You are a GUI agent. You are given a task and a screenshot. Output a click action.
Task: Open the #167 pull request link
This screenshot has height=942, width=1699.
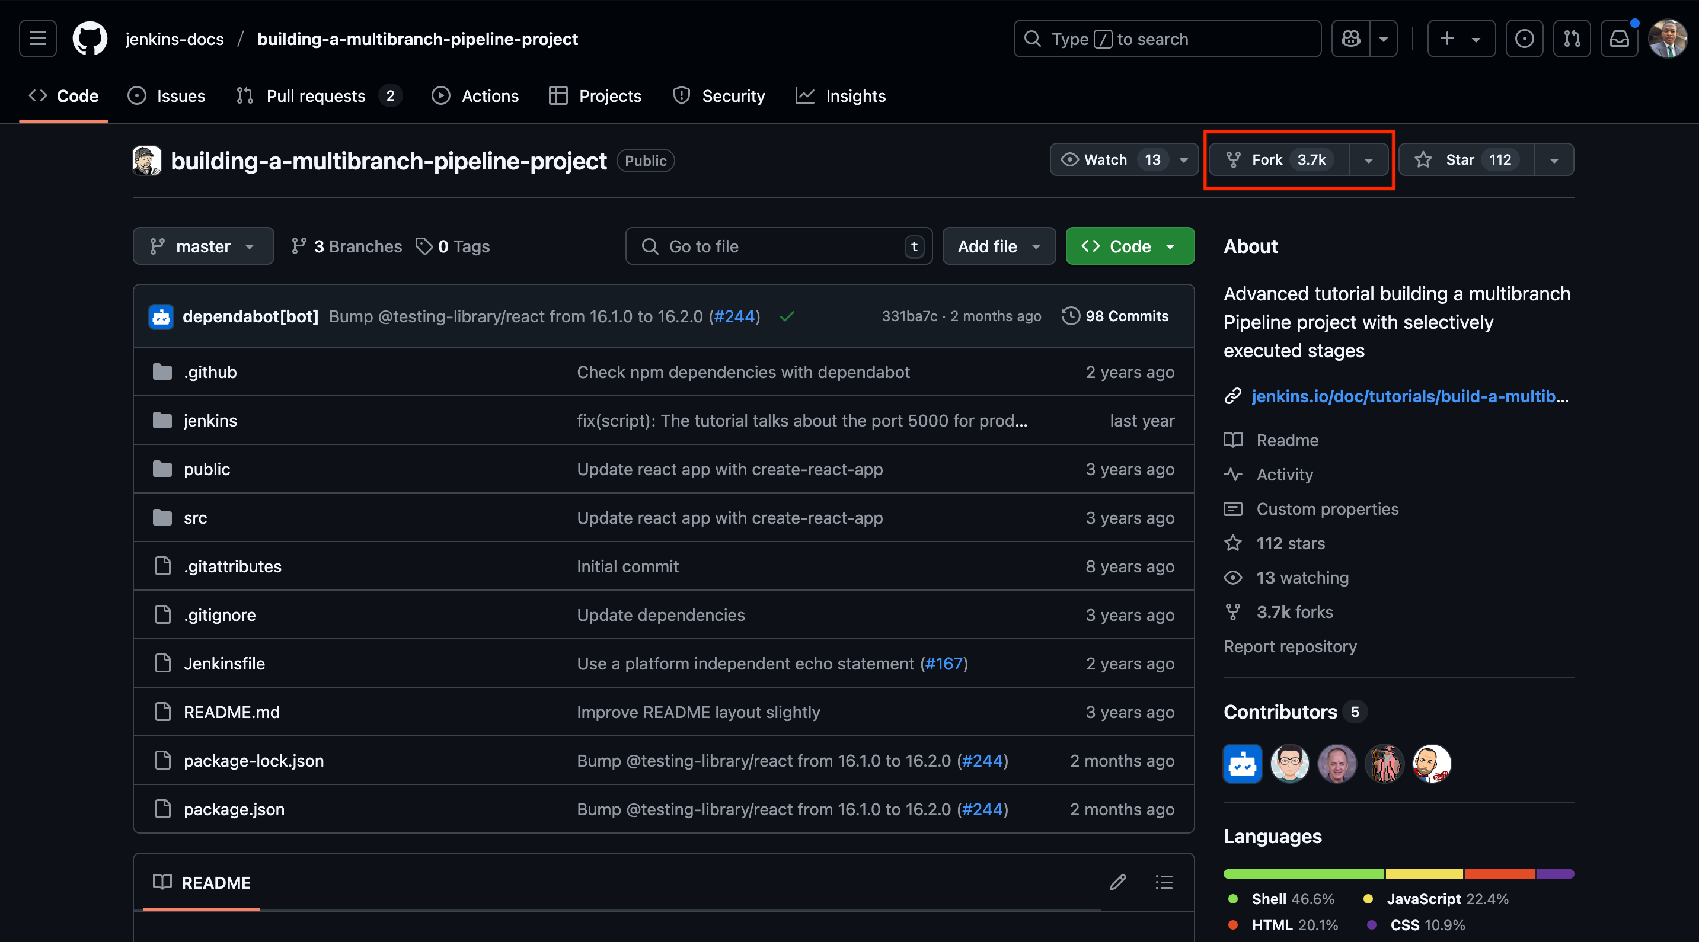pyautogui.click(x=944, y=663)
